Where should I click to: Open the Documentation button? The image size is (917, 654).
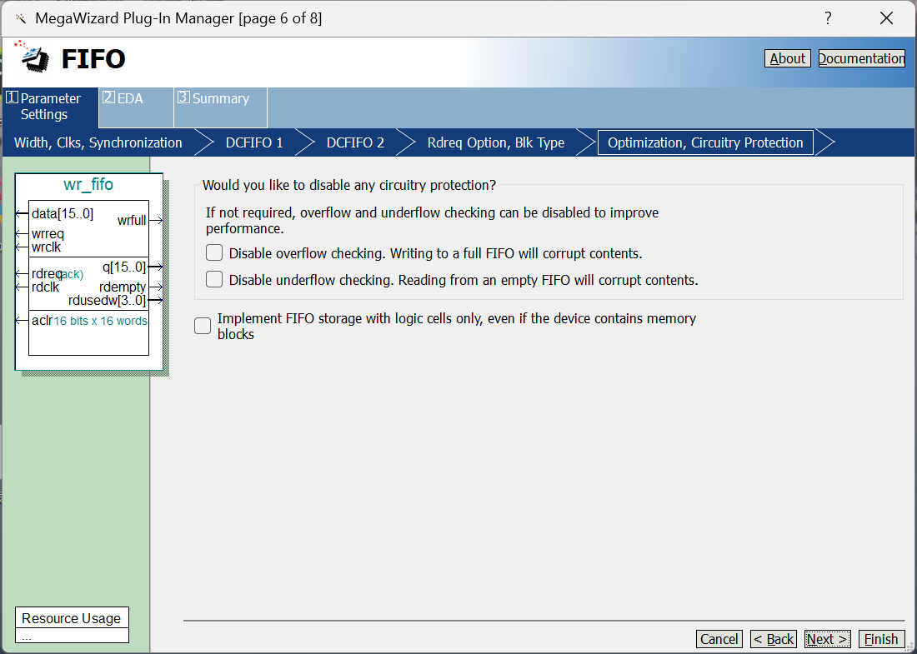[861, 58]
